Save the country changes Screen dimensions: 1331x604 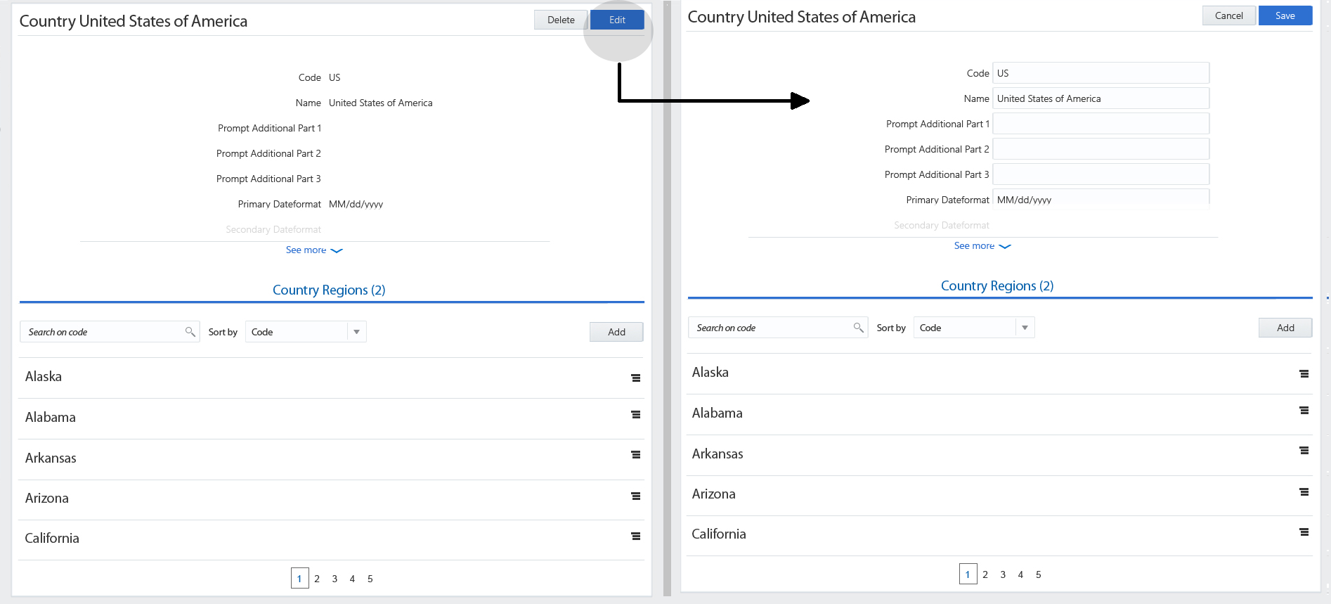[x=1285, y=15]
